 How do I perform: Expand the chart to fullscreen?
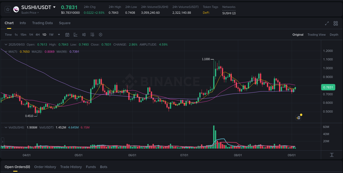pyautogui.click(x=327, y=24)
